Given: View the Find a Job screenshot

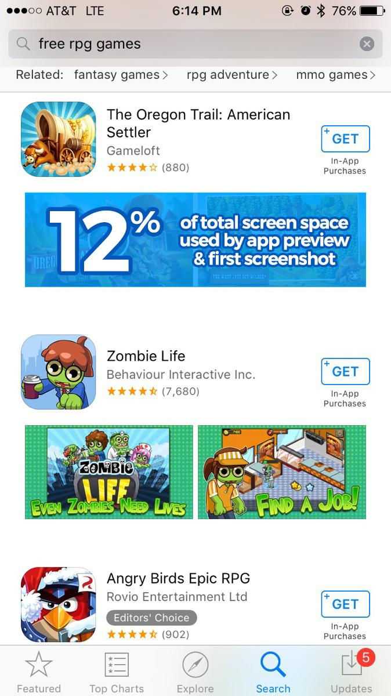Looking at the screenshot, I should (x=282, y=472).
